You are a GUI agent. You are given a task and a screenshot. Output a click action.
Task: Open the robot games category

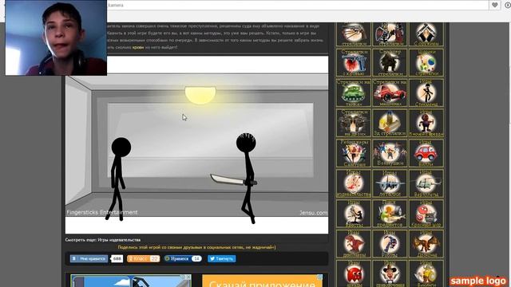(x=390, y=243)
